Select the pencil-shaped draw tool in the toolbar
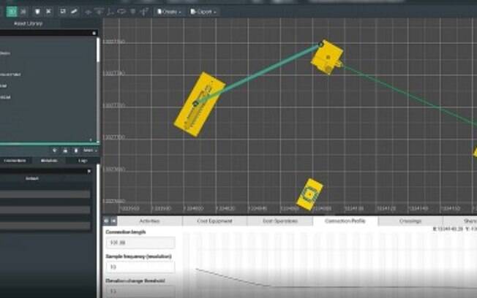Screen dimensions: 477x298 point(74,12)
